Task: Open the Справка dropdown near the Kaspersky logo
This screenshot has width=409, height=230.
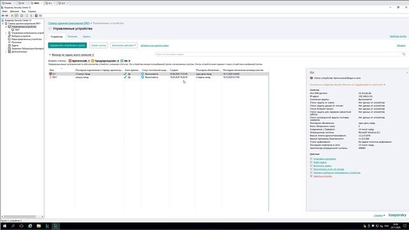Action: point(379,215)
